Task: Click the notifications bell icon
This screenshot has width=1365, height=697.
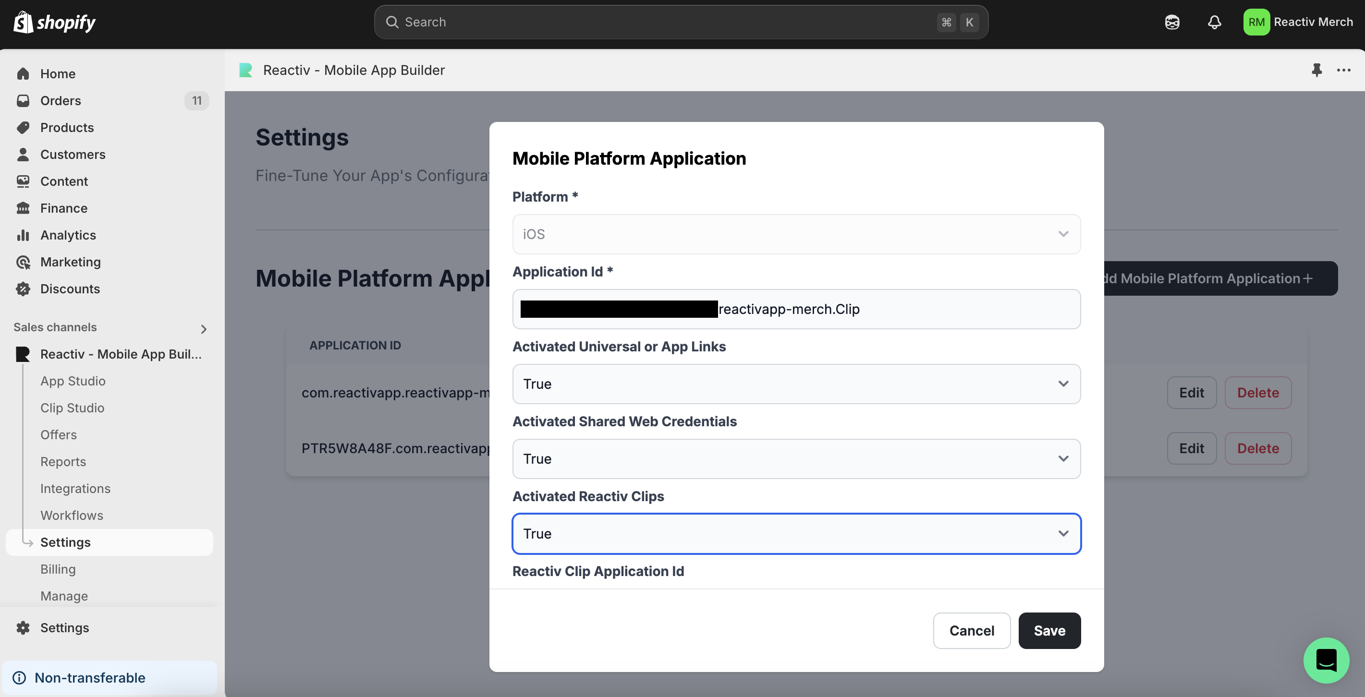Action: pos(1214,22)
